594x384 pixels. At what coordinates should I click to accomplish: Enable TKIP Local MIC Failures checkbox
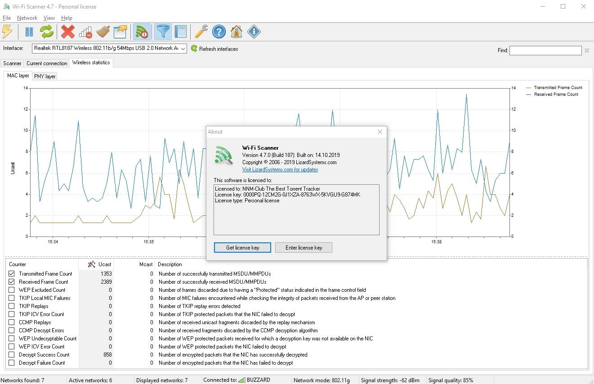coord(12,298)
